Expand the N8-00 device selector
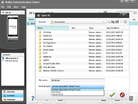The width and height of the screenshot is (138, 104). [13, 12]
